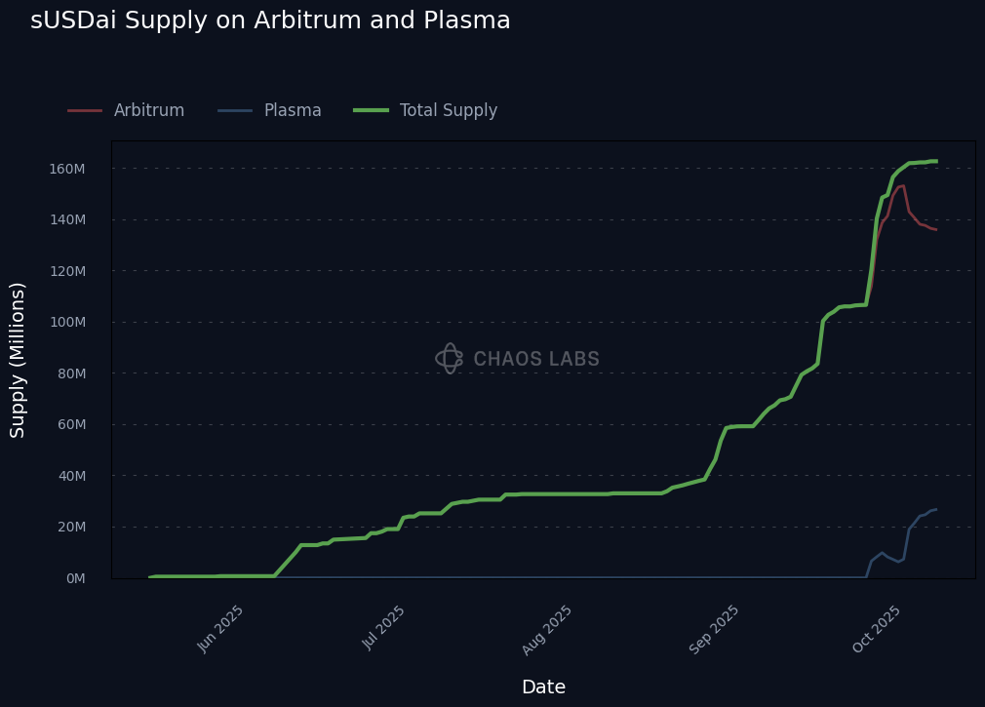Viewport: 985px width, 707px height.
Task: Select the Oct 2025 x-axis label
Action: click(x=878, y=629)
